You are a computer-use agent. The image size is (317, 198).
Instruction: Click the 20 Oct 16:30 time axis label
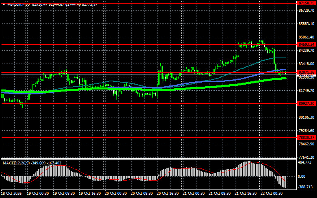pos(168,194)
